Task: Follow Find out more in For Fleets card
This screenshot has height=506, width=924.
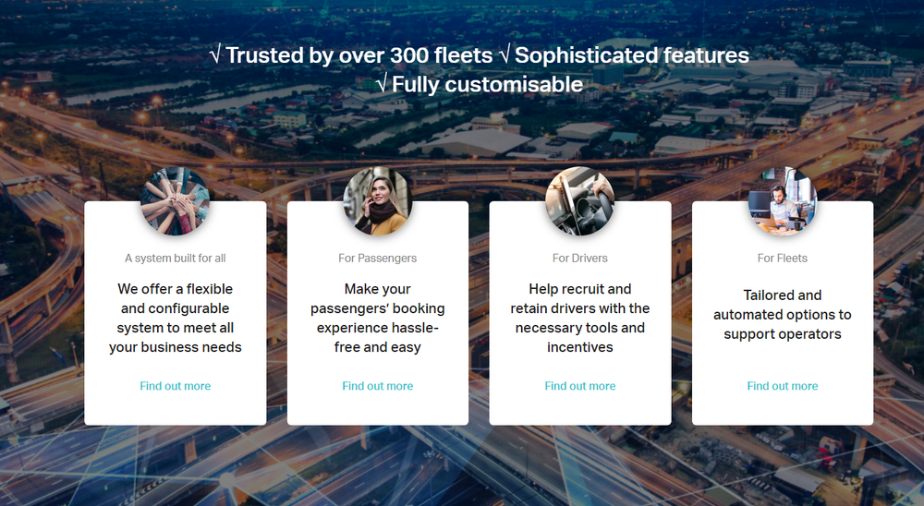Action: (783, 386)
